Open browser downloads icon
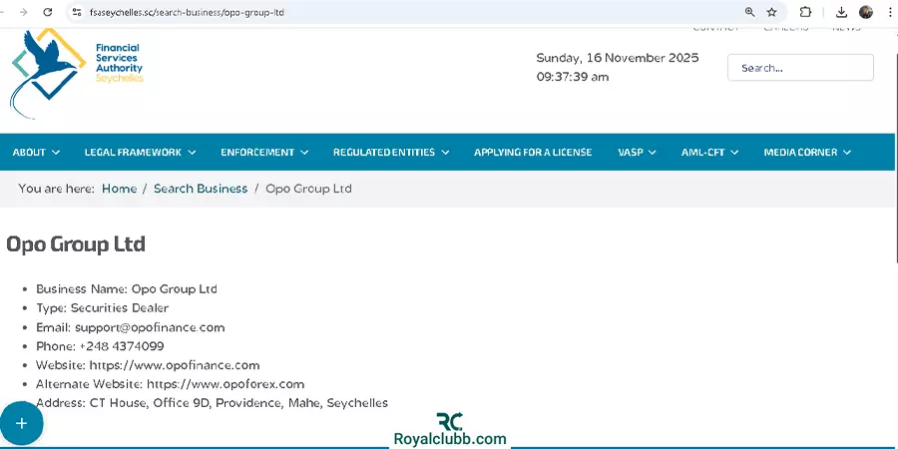 pyautogui.click(x=841, y=12)
